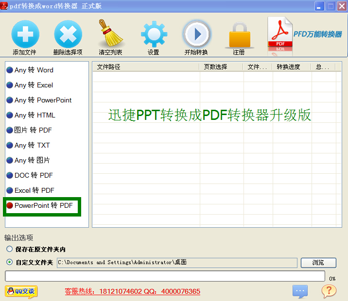
Task: Select Any 转 PowerPoint conversion mode
Action: coord(39,100)
